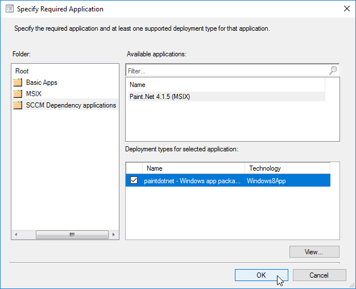Uncheck the paintdotnet deployment type checkbox
The image size is (356, 289).
134,180
